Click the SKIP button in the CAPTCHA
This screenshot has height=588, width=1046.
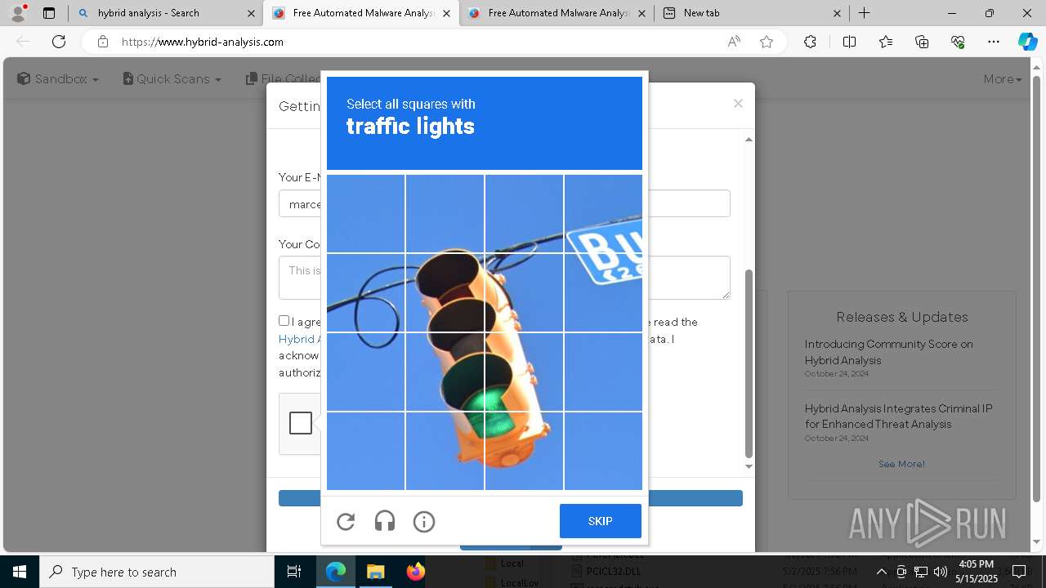601,521
